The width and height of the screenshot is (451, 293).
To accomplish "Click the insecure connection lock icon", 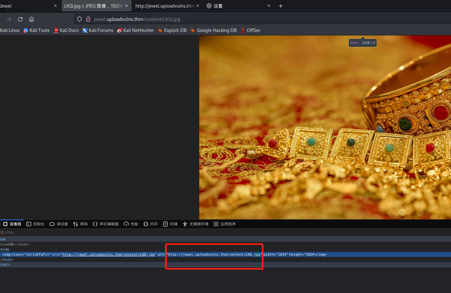I will (88, 19).
